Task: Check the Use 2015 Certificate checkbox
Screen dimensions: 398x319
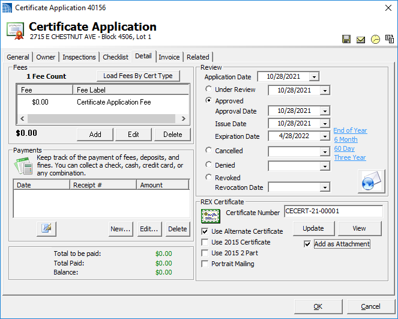Action: pos(205,242)
